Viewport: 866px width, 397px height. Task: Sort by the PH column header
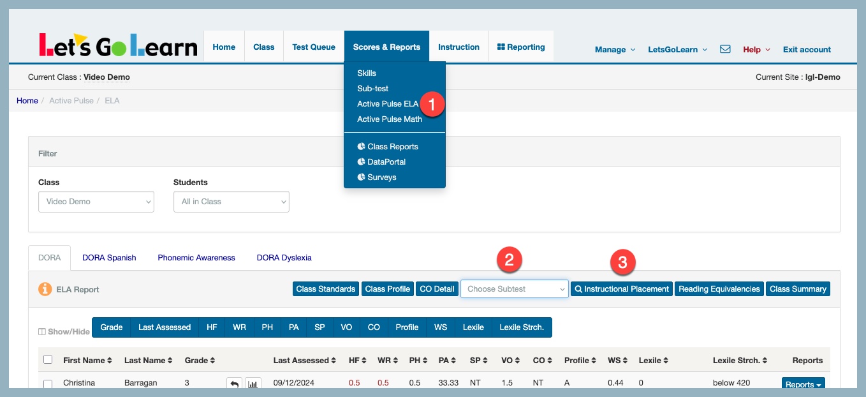[x=418, y=361]
